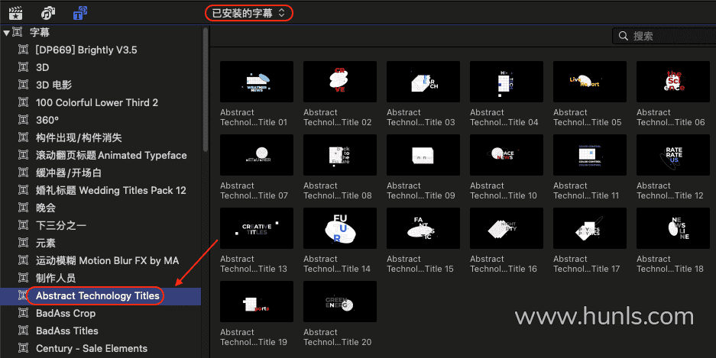
Task: Select Abstract Technology Title 09 thumbnail
Action: 423,155
